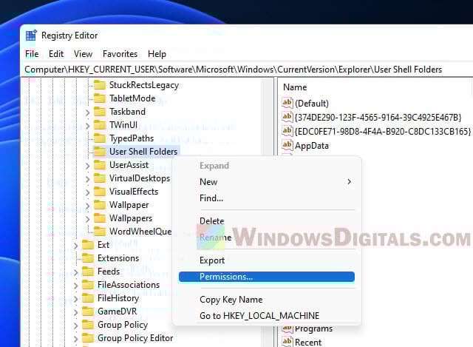Screen dimensions: 473x347
Task: Click the VisualEffects folder icon
Action: pos(100,192)
